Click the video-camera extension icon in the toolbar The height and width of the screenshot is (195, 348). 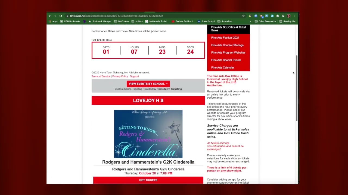[256, 16]
